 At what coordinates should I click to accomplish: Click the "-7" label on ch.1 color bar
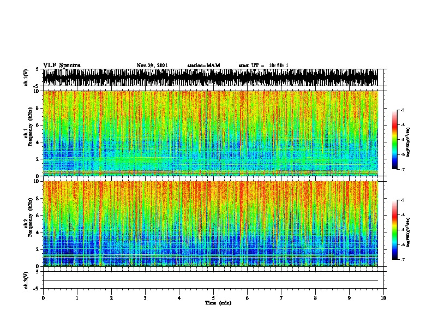point(402,169)
